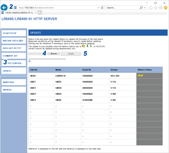Select the UNIT2 cell
Viewport: 169px width, 153px height.
pyautogui.click(x=41, y=88)
